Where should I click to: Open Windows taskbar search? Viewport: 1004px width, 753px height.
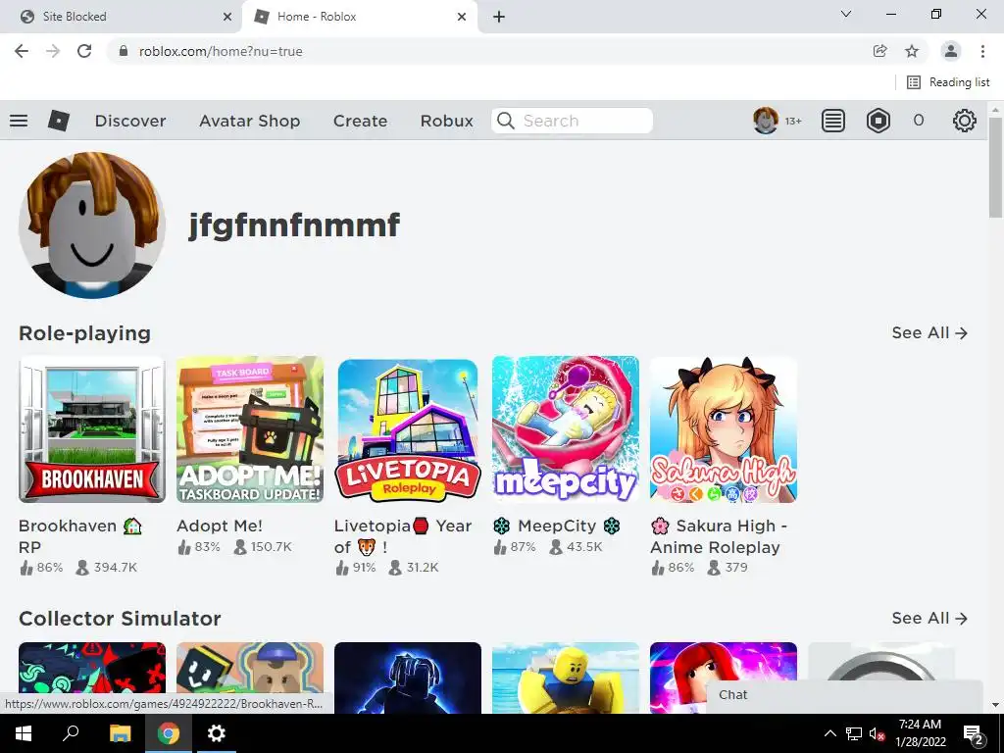coord(71,733)
